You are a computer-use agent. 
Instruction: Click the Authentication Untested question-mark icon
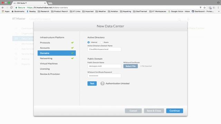point(103,83)
